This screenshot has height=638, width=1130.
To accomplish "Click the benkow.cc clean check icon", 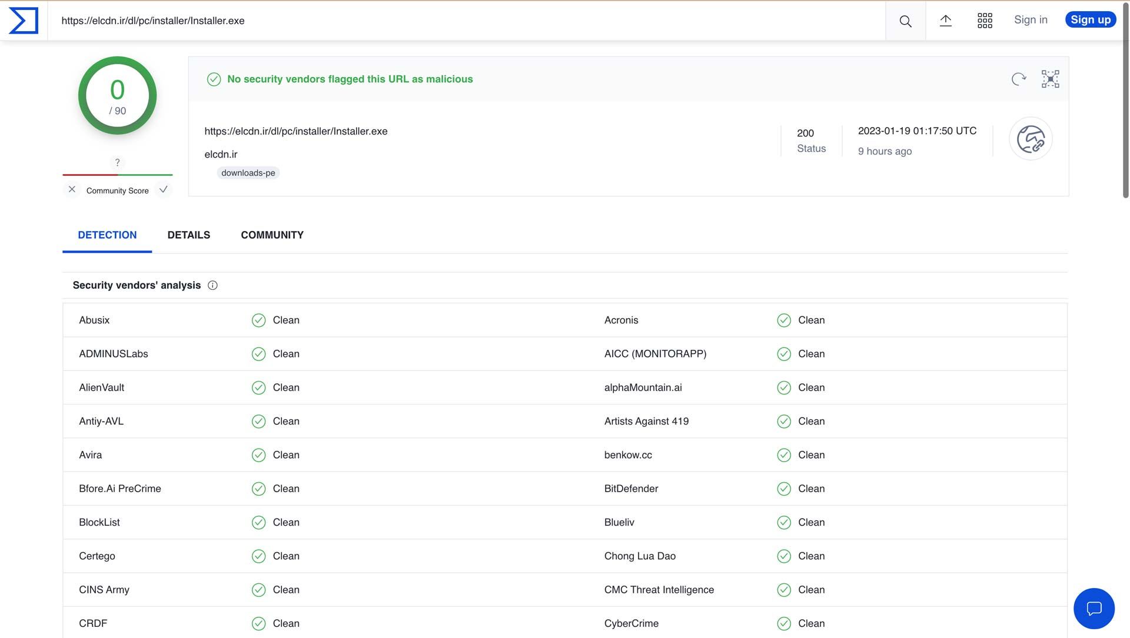I will click(x=784, y=455).
